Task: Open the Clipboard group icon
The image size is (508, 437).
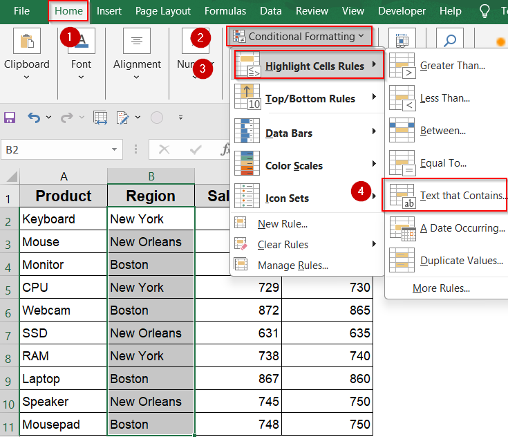Action: [27, 41]
